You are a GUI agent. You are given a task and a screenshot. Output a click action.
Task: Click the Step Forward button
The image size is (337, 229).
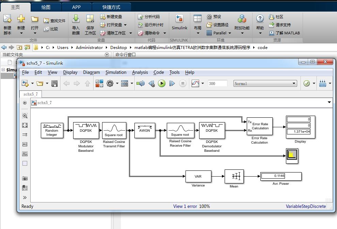(x=172, y=83)
